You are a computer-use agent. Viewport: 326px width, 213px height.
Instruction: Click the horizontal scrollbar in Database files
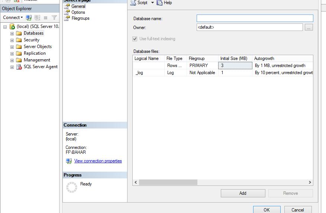pos(168,182)
